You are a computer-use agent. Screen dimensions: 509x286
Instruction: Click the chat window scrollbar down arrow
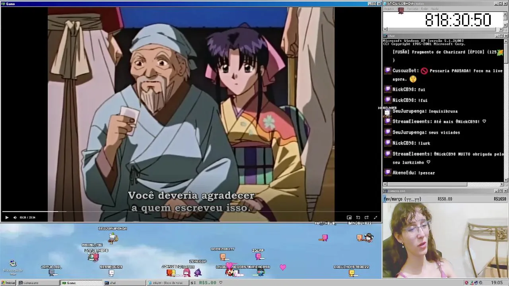pos(506,180)
